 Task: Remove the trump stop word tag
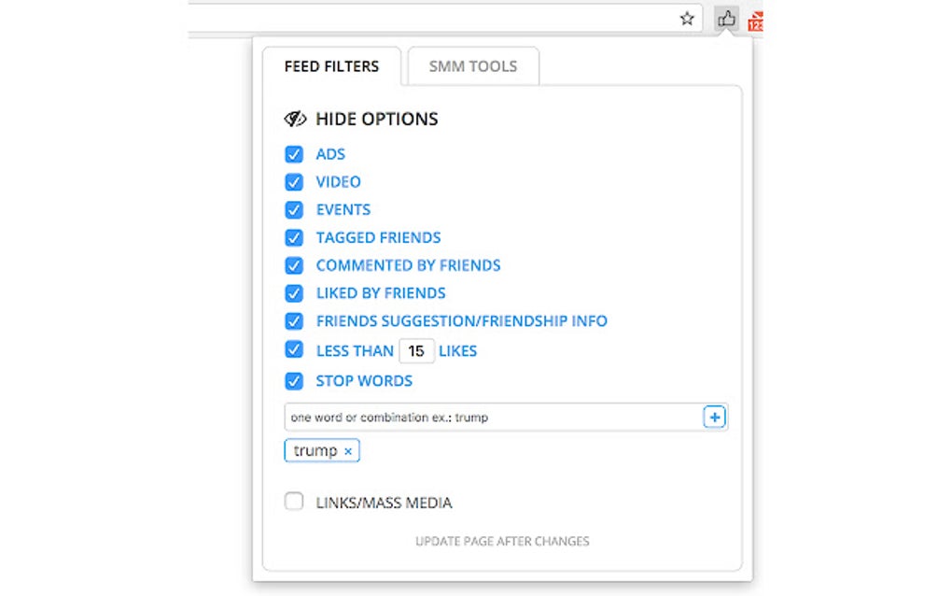pos(347,450)
